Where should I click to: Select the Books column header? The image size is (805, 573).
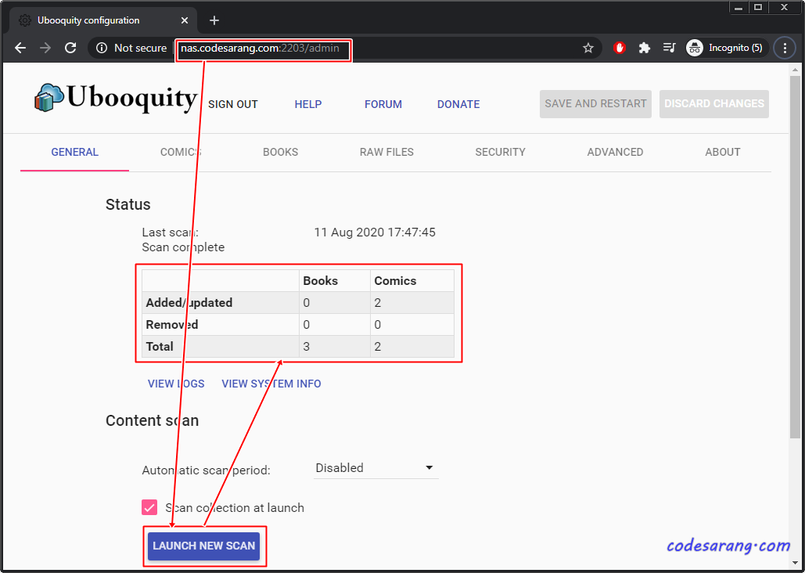334,281
